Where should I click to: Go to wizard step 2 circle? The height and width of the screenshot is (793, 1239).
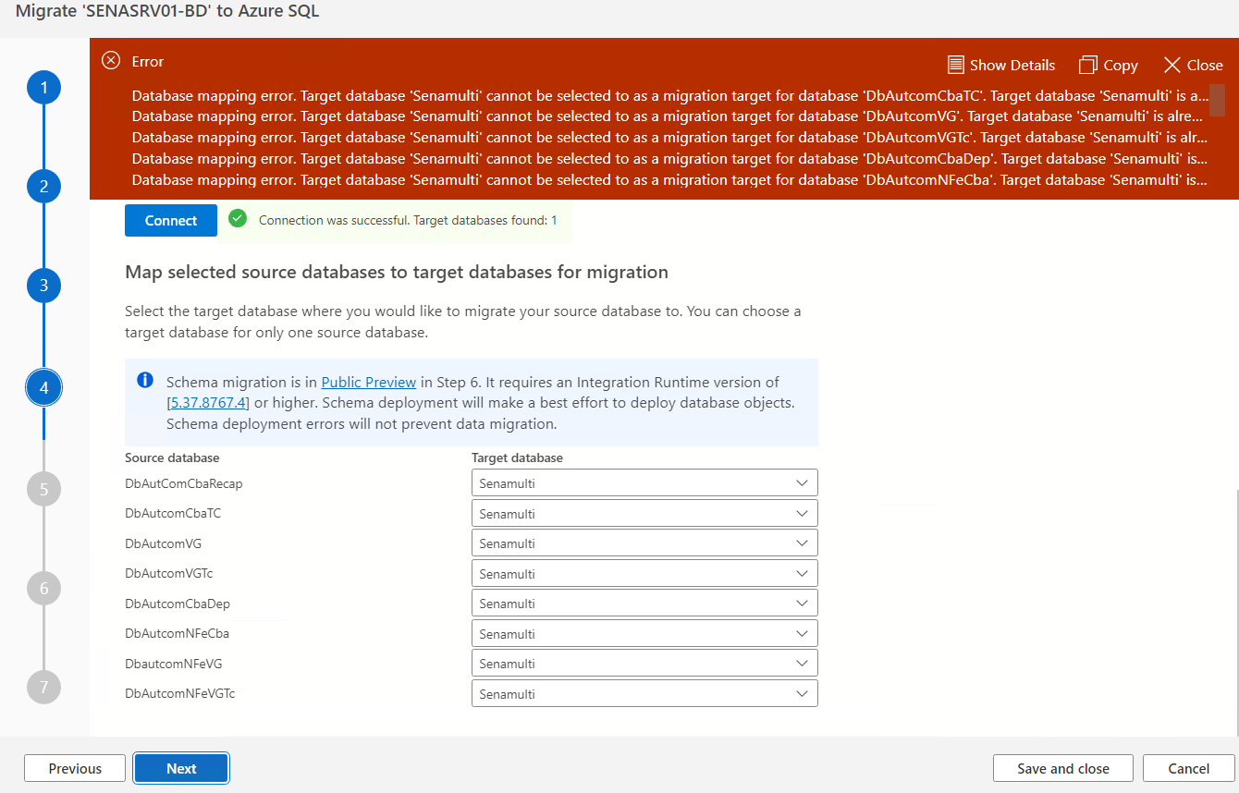point(43,187)
